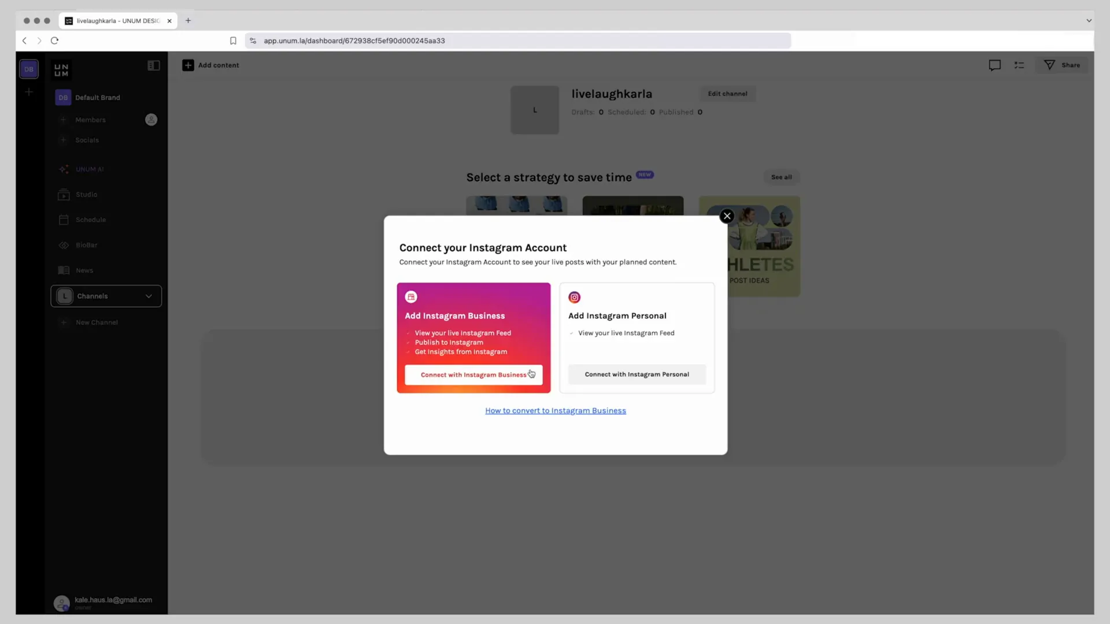The width and height of the screenshot is (1110, 624).
Task: Click New Channel in sidebar
Action: click(97, 323)
